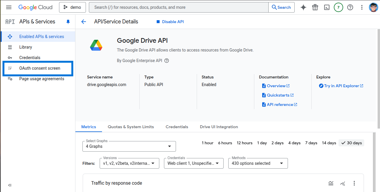The width and height of the screenshot is (380, 192).
Task: Open the Quickstarts documentation link
Action: click(x=278, y=95)
